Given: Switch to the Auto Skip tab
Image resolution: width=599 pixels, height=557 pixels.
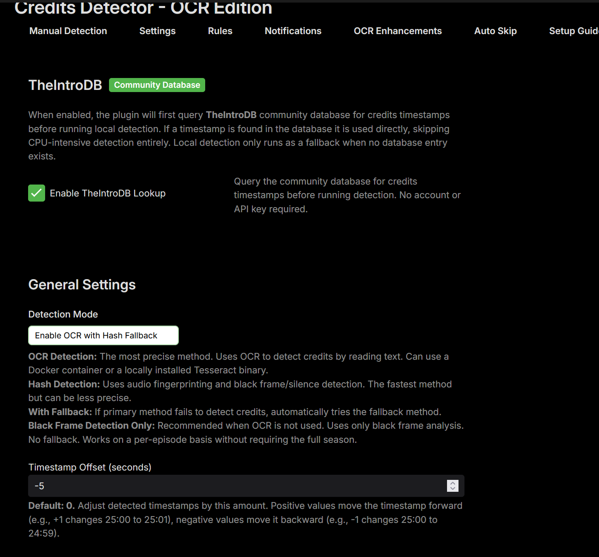Looking at the screenshot, I should [496, 31].
